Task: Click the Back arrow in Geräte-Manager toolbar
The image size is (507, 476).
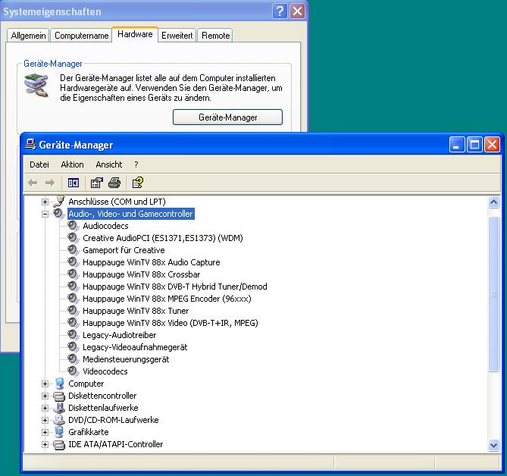Action: point(33,183)
